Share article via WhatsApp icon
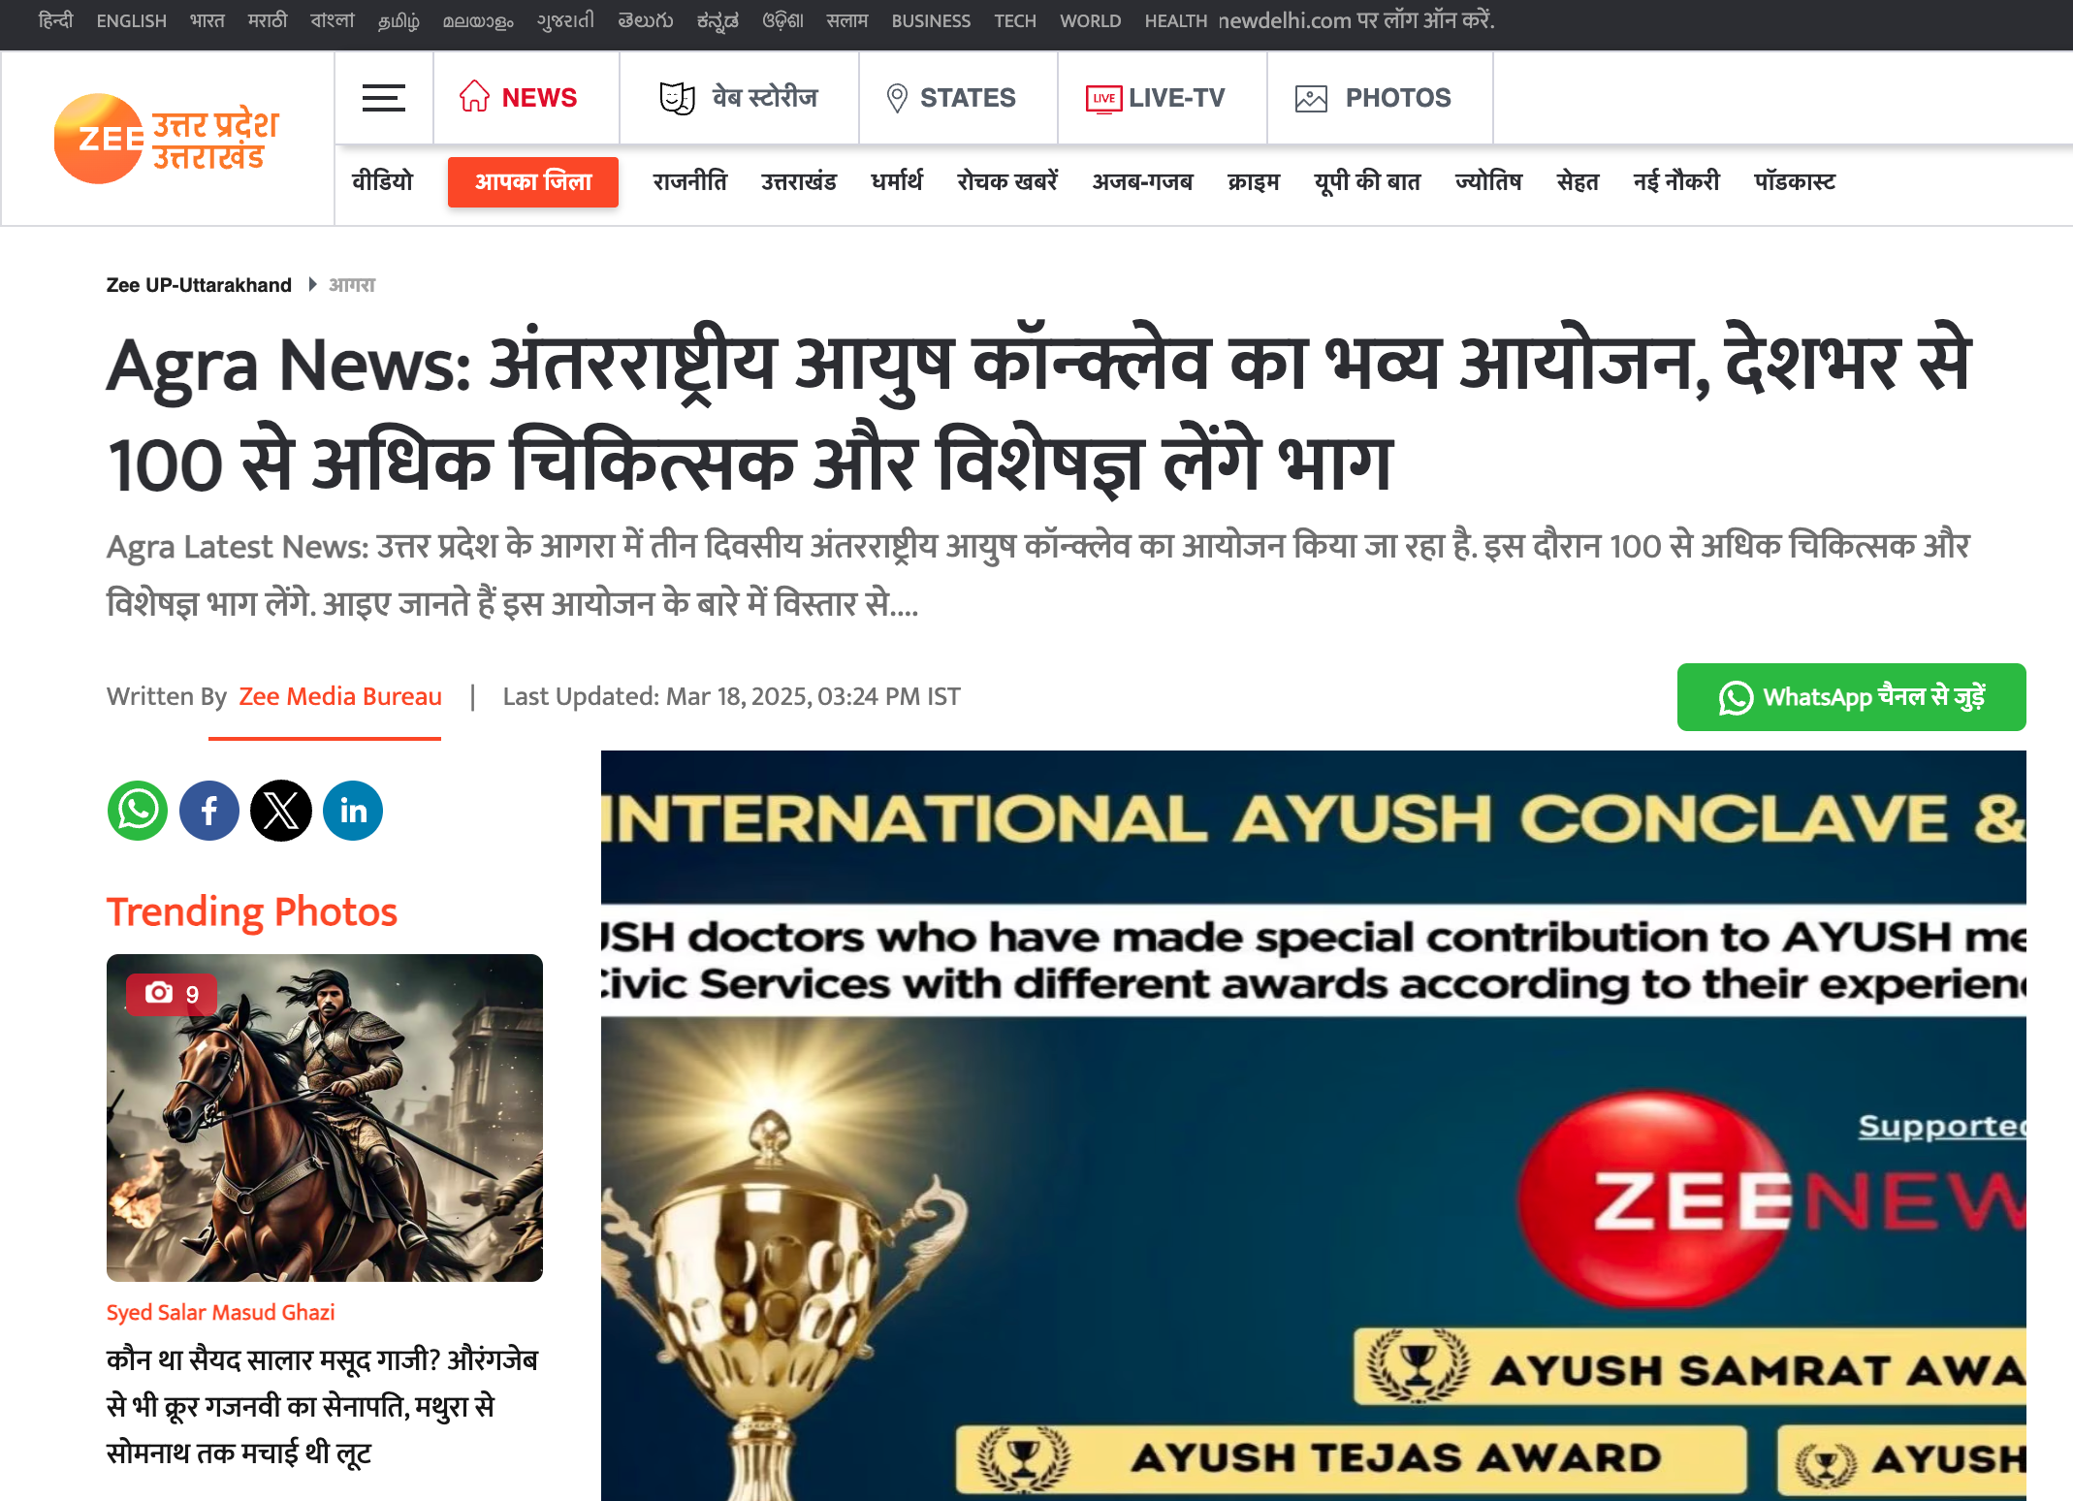Viewport: 2073px width, 1501px height. point(138,811)
